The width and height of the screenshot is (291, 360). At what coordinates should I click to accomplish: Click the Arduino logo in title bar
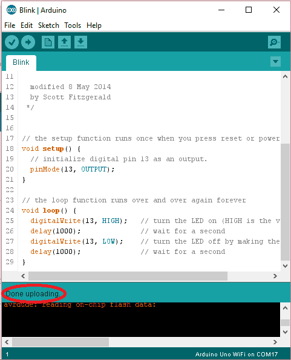point(11,10)
